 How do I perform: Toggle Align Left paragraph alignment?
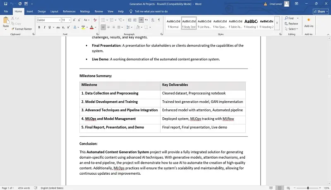coord(103,27)
